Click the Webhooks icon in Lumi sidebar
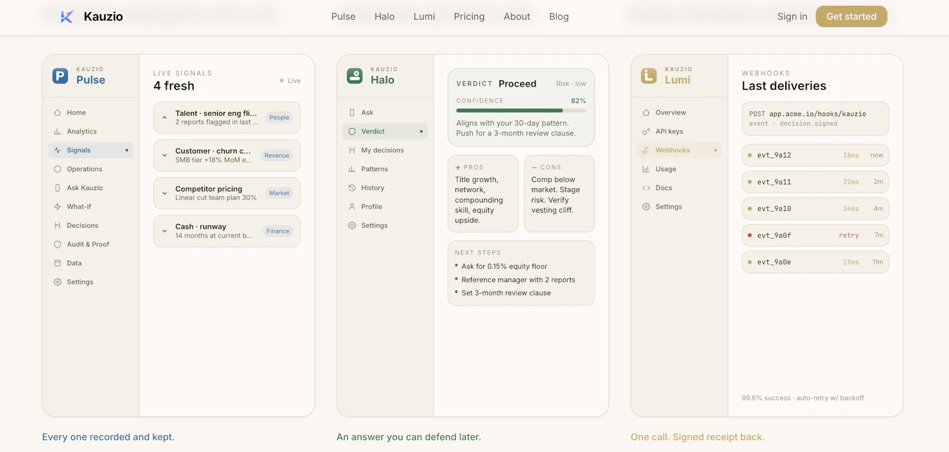The height and width of the screenshot is (452, 949). tap(646, 150)
